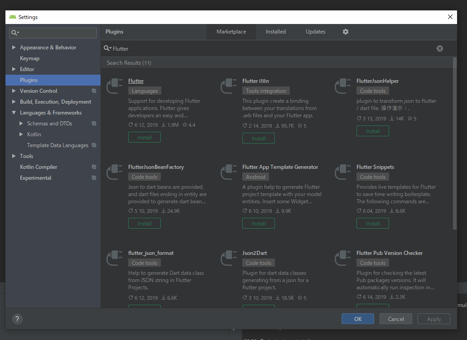Click the Tools integration tag
Image resolution: width=467 pixels, height=340 pixels.
click(x=266, y=91)
